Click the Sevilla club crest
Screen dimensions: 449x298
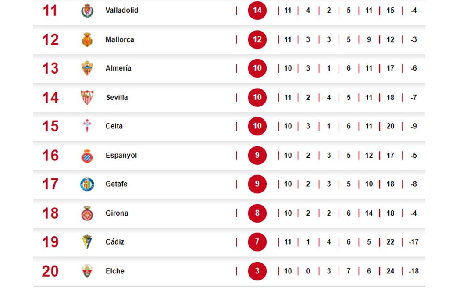tap(87, 97)
